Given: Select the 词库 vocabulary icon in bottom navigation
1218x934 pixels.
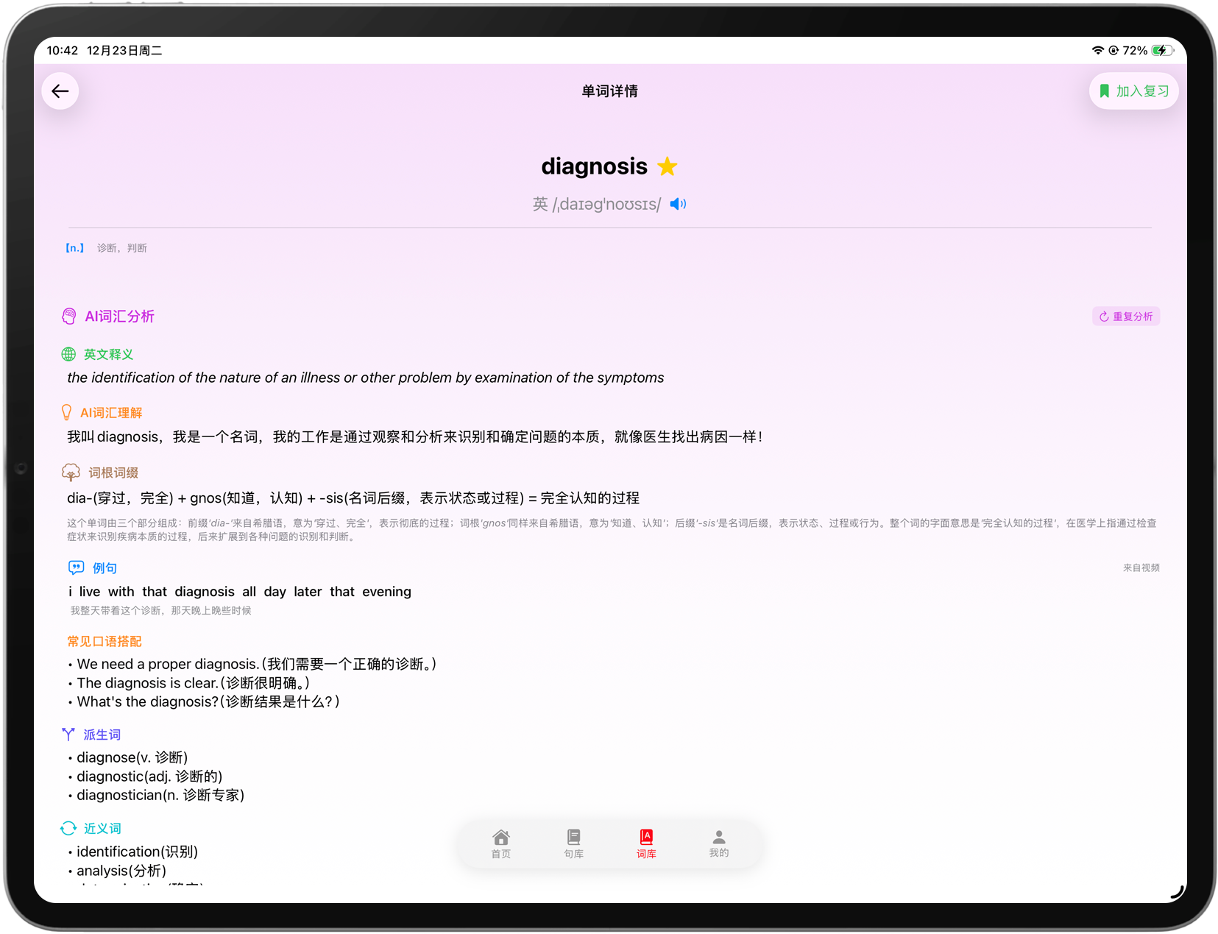Looking at the screenshot, I should coord(645,837).
